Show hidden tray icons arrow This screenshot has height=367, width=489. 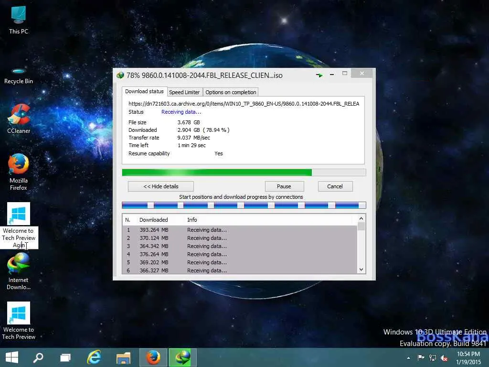coord(409,358)
